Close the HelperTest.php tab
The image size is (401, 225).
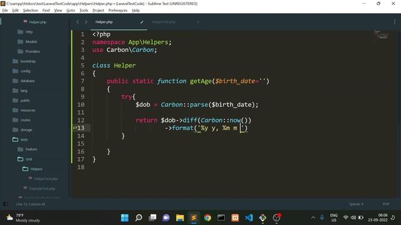[x=198, y=22]
